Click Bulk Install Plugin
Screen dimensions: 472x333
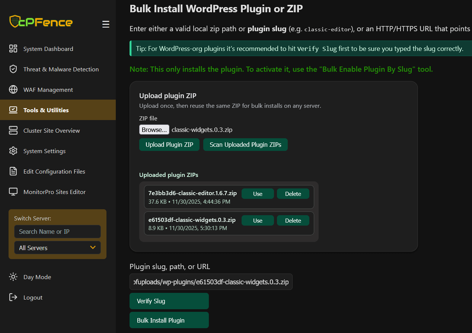coord(169,320)
